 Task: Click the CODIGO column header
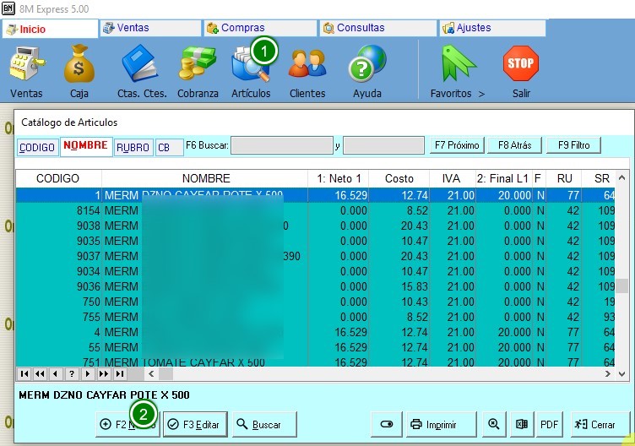[58, 178]
